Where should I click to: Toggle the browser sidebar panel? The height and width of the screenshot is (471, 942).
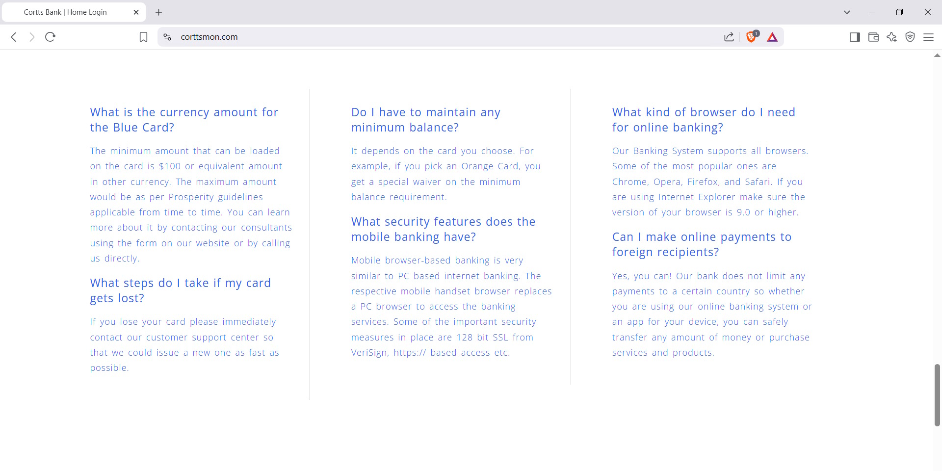click(855, 37)
